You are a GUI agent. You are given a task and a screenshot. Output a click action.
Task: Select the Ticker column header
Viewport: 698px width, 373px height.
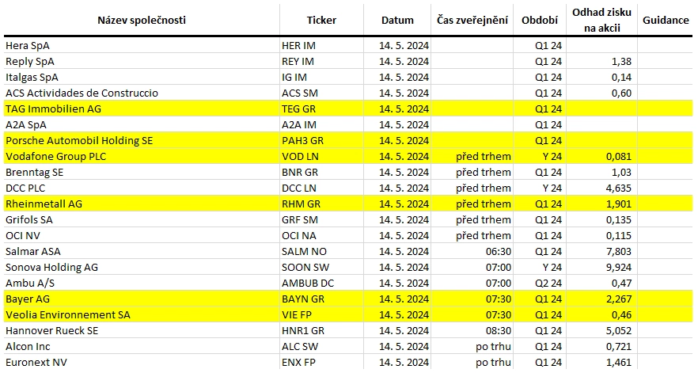(x=321, y=20)
